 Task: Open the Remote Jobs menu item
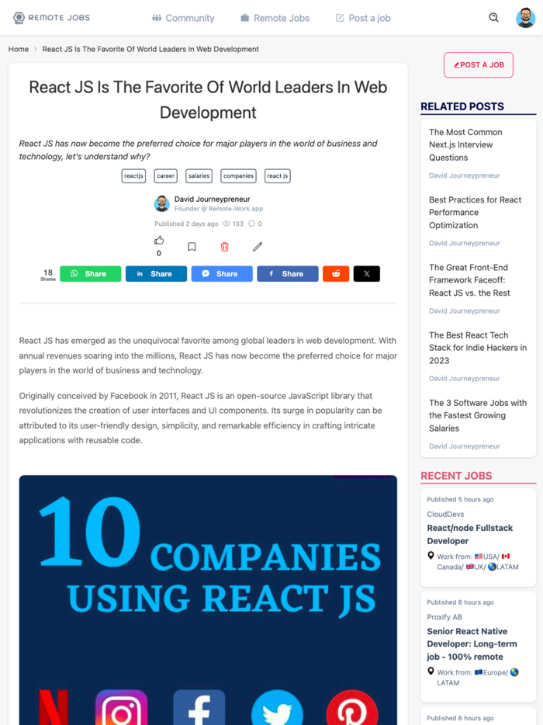click(x=275, y=18)
